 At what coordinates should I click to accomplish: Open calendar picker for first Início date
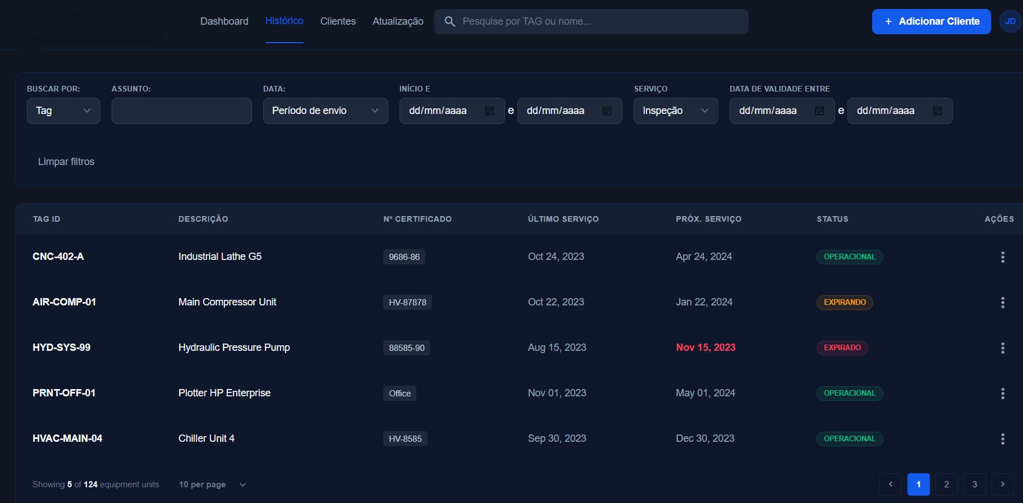click(x=489, y=111)
